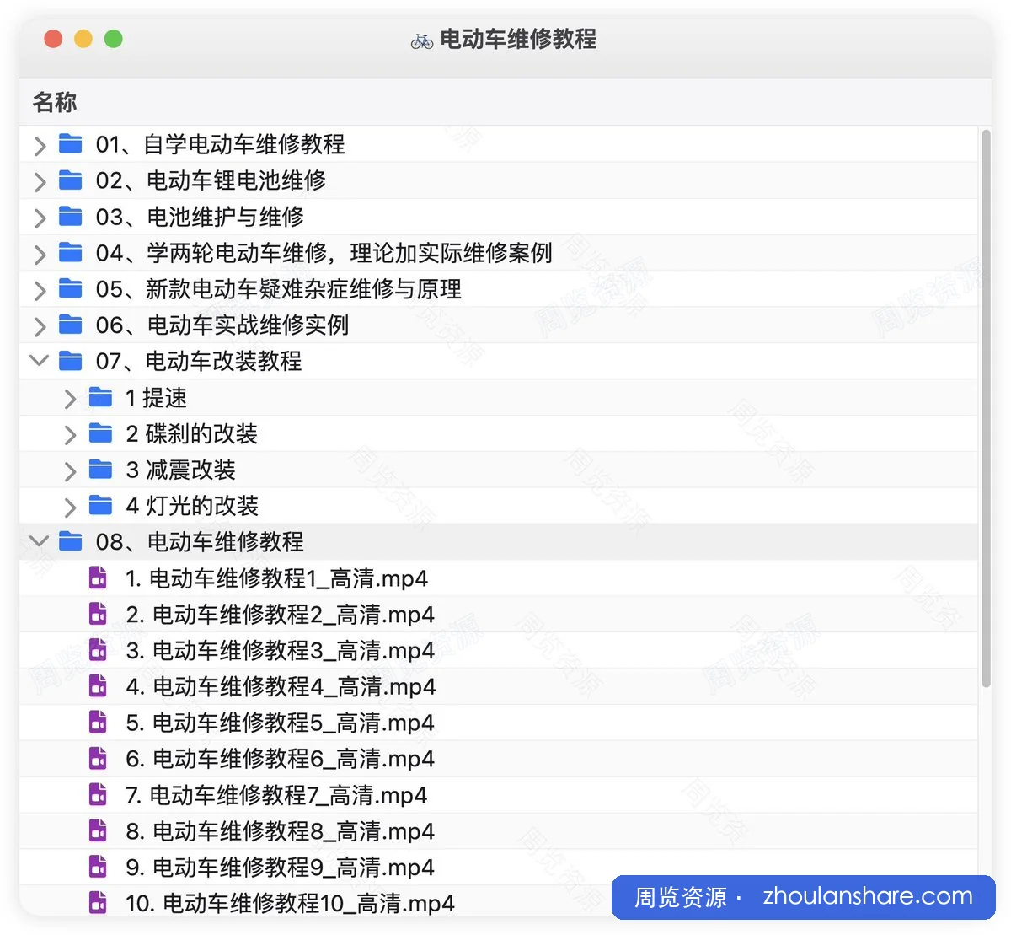The height and width of the screenshot is (935, 1011).
Task: Expand the 04、学两轮电动车维修 folder arrow
Action: tap(40, 254)
